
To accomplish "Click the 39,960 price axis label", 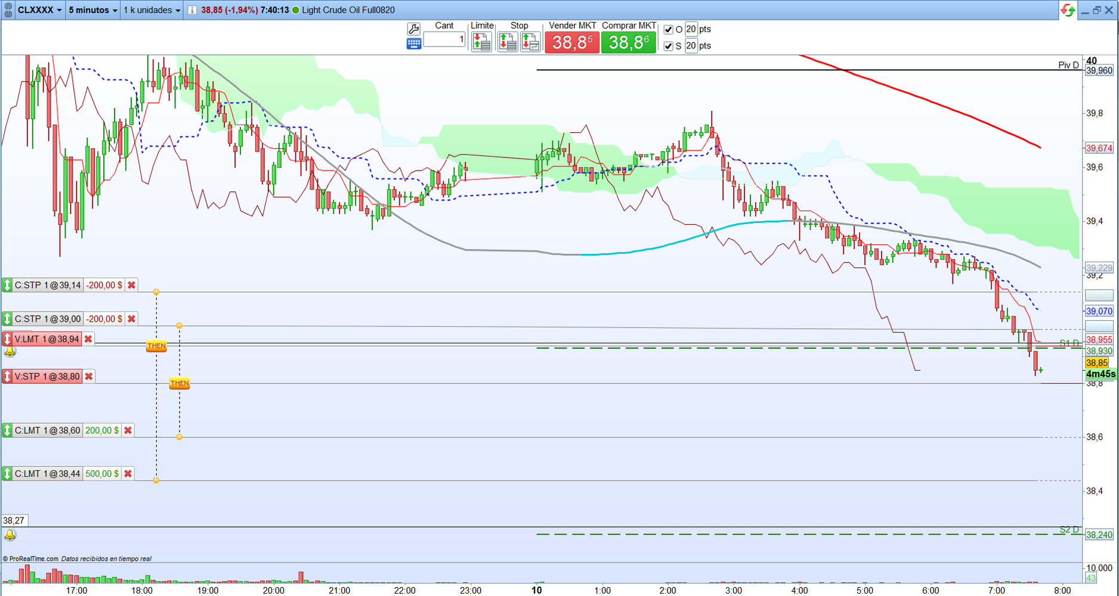I will [1099, 70].
